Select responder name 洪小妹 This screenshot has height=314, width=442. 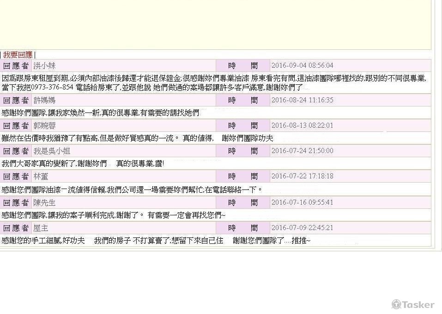coord(44,65)
